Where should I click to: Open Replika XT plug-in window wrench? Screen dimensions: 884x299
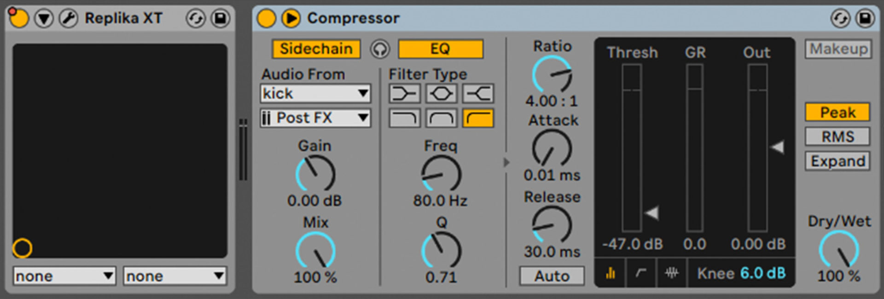[x=69, y=19]
